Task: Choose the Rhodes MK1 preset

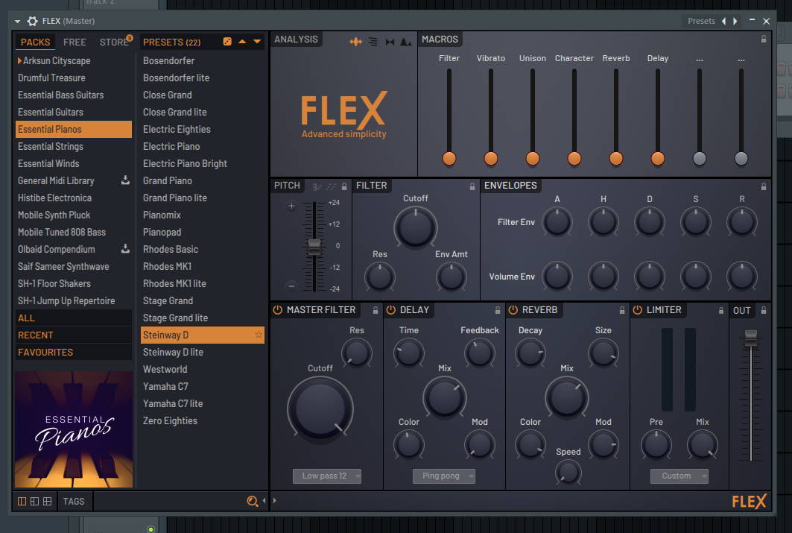Action: (x=202, y=266)
